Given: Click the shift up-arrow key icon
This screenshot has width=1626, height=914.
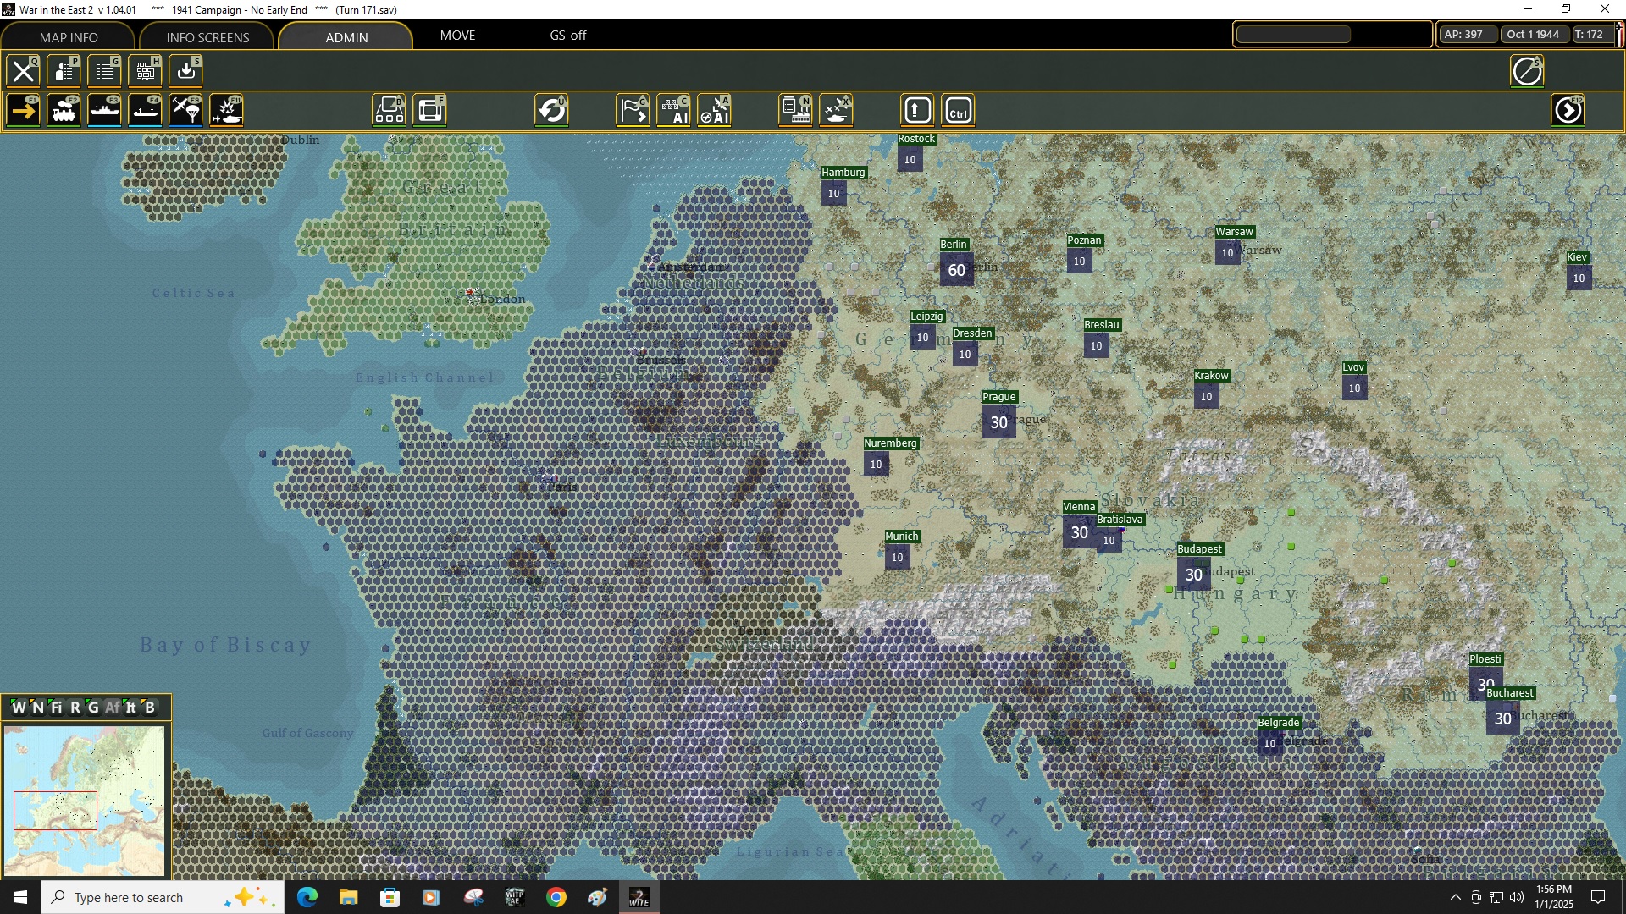Looking at the screenshot, I should 917,111.
